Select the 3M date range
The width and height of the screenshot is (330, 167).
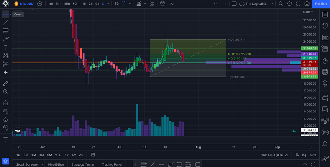[41, 155]
